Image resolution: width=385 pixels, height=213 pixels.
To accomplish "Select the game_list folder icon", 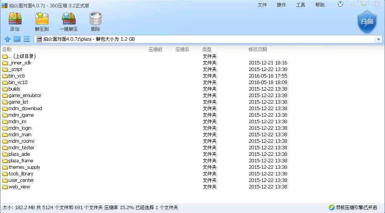I will tap(5, 102).
